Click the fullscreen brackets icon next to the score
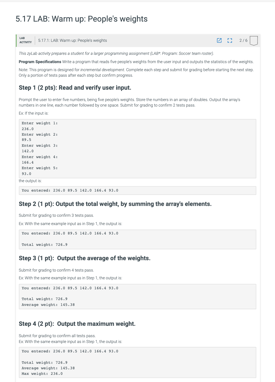The width and height of the screenshot is (275, 382). click(x=230, y=40)
